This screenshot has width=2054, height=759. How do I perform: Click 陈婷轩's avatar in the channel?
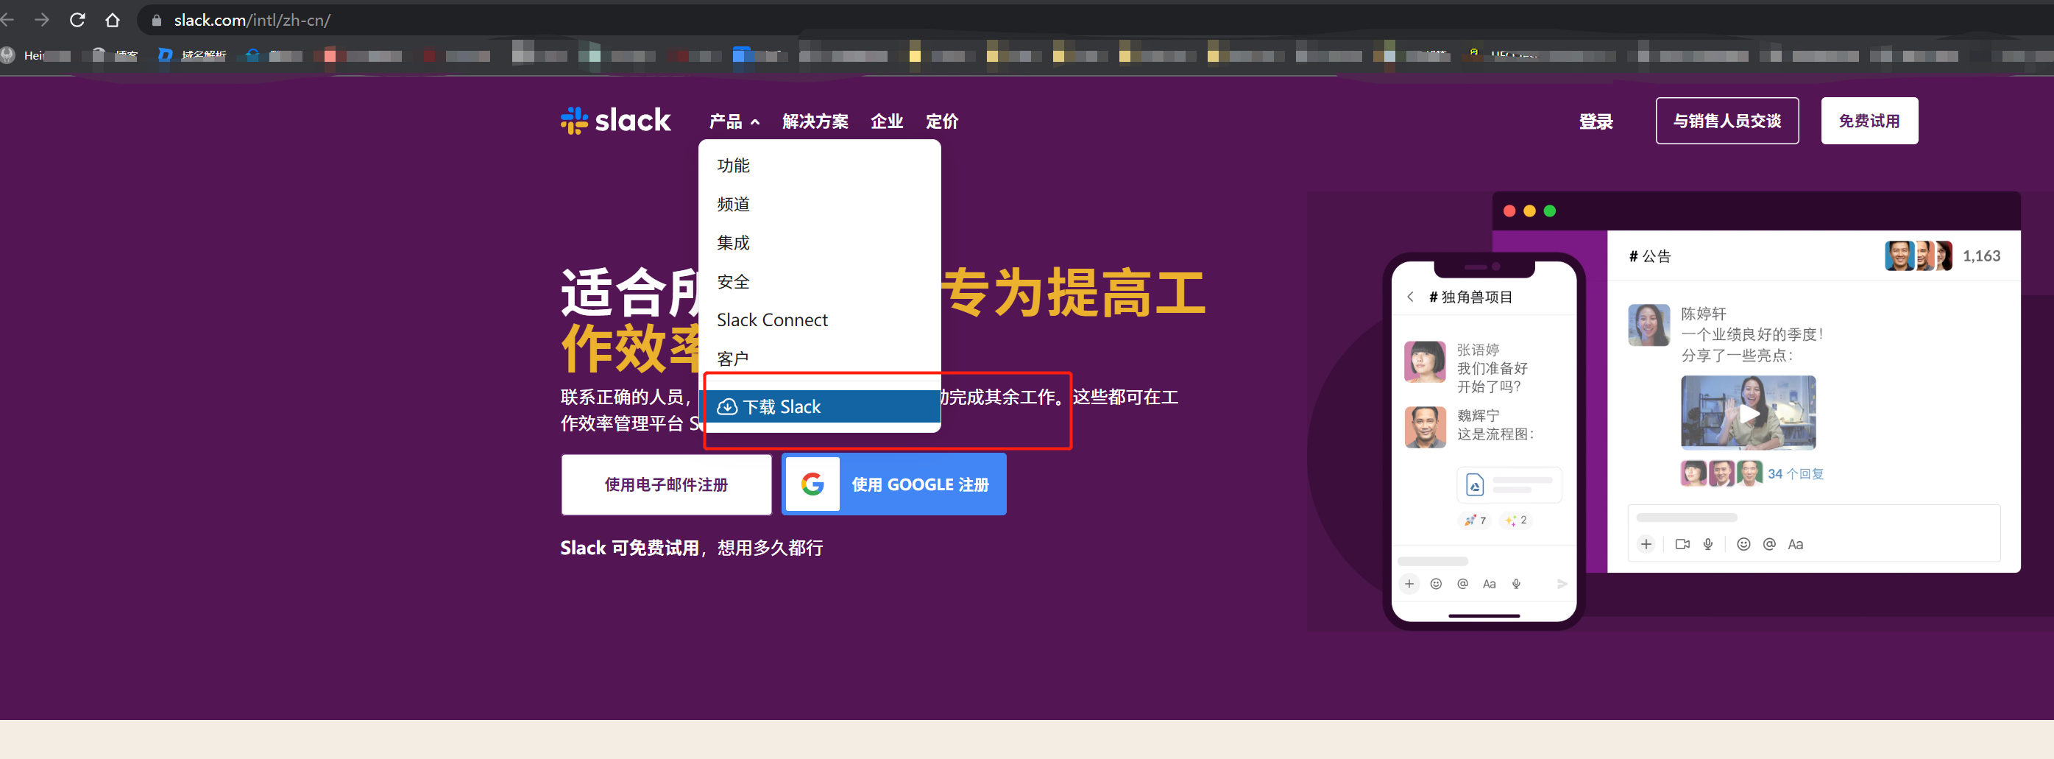point(1648,325)
